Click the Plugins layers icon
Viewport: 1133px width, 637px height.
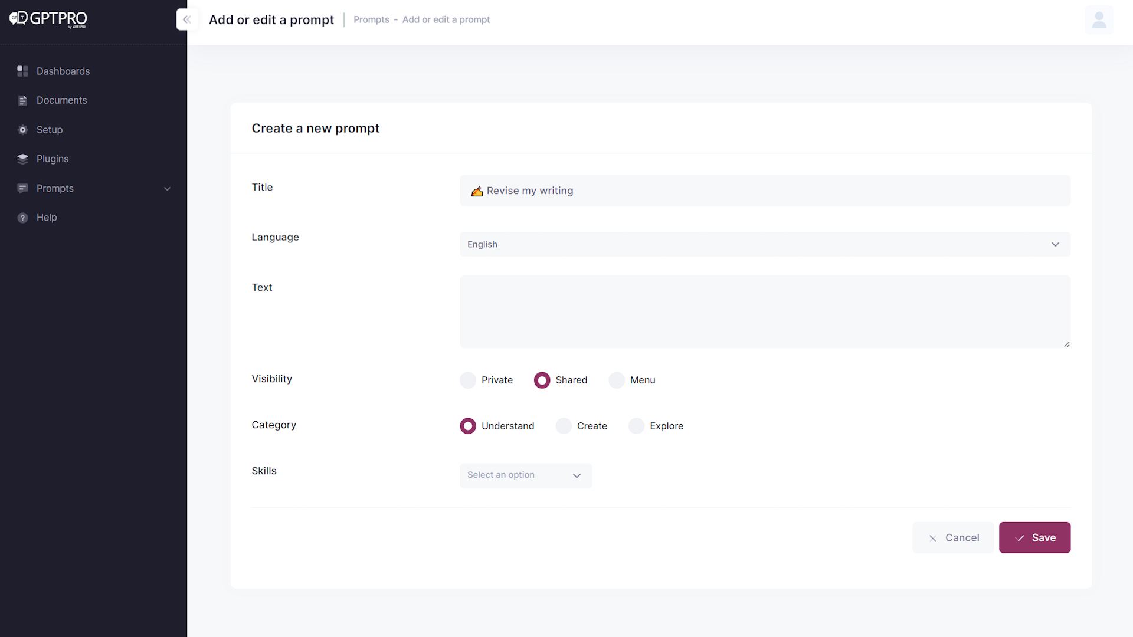tap(22, 159)
